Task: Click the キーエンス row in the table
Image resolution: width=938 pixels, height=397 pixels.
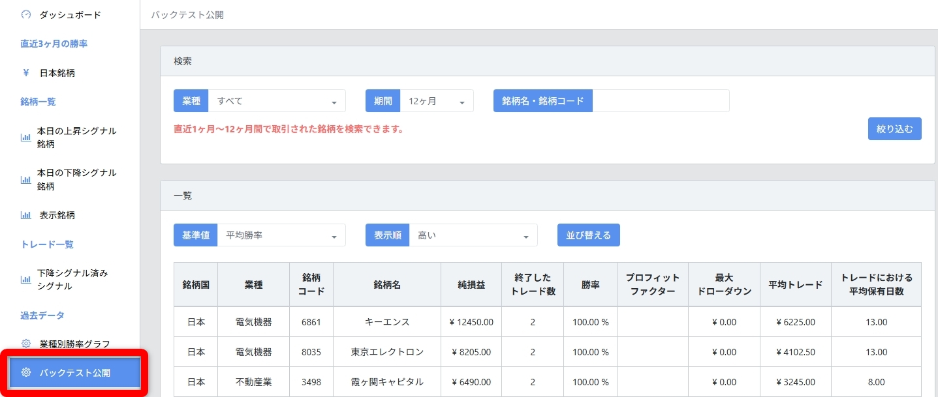Action: (x=386, y=322)
